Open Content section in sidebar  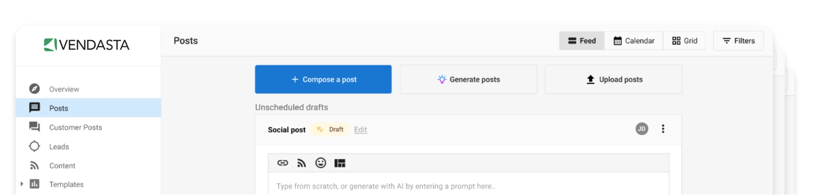point(62,166)
